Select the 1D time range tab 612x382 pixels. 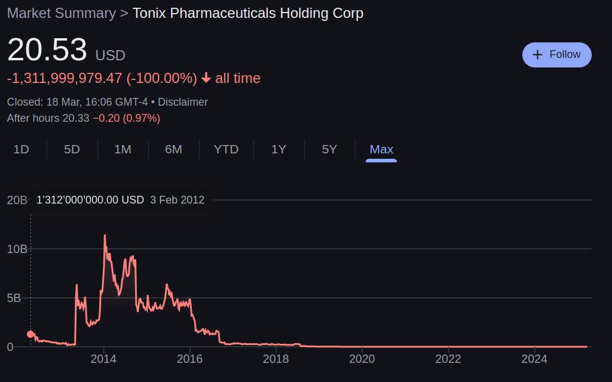[22, 149]
